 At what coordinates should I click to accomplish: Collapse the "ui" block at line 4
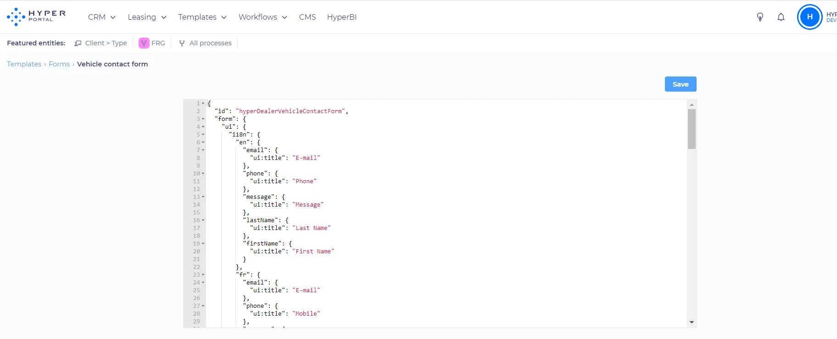tap(203, 127)
